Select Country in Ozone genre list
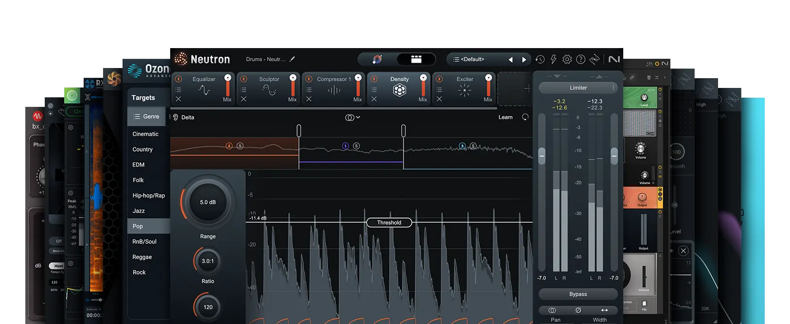The image size is (790, 324). [142, 150]
